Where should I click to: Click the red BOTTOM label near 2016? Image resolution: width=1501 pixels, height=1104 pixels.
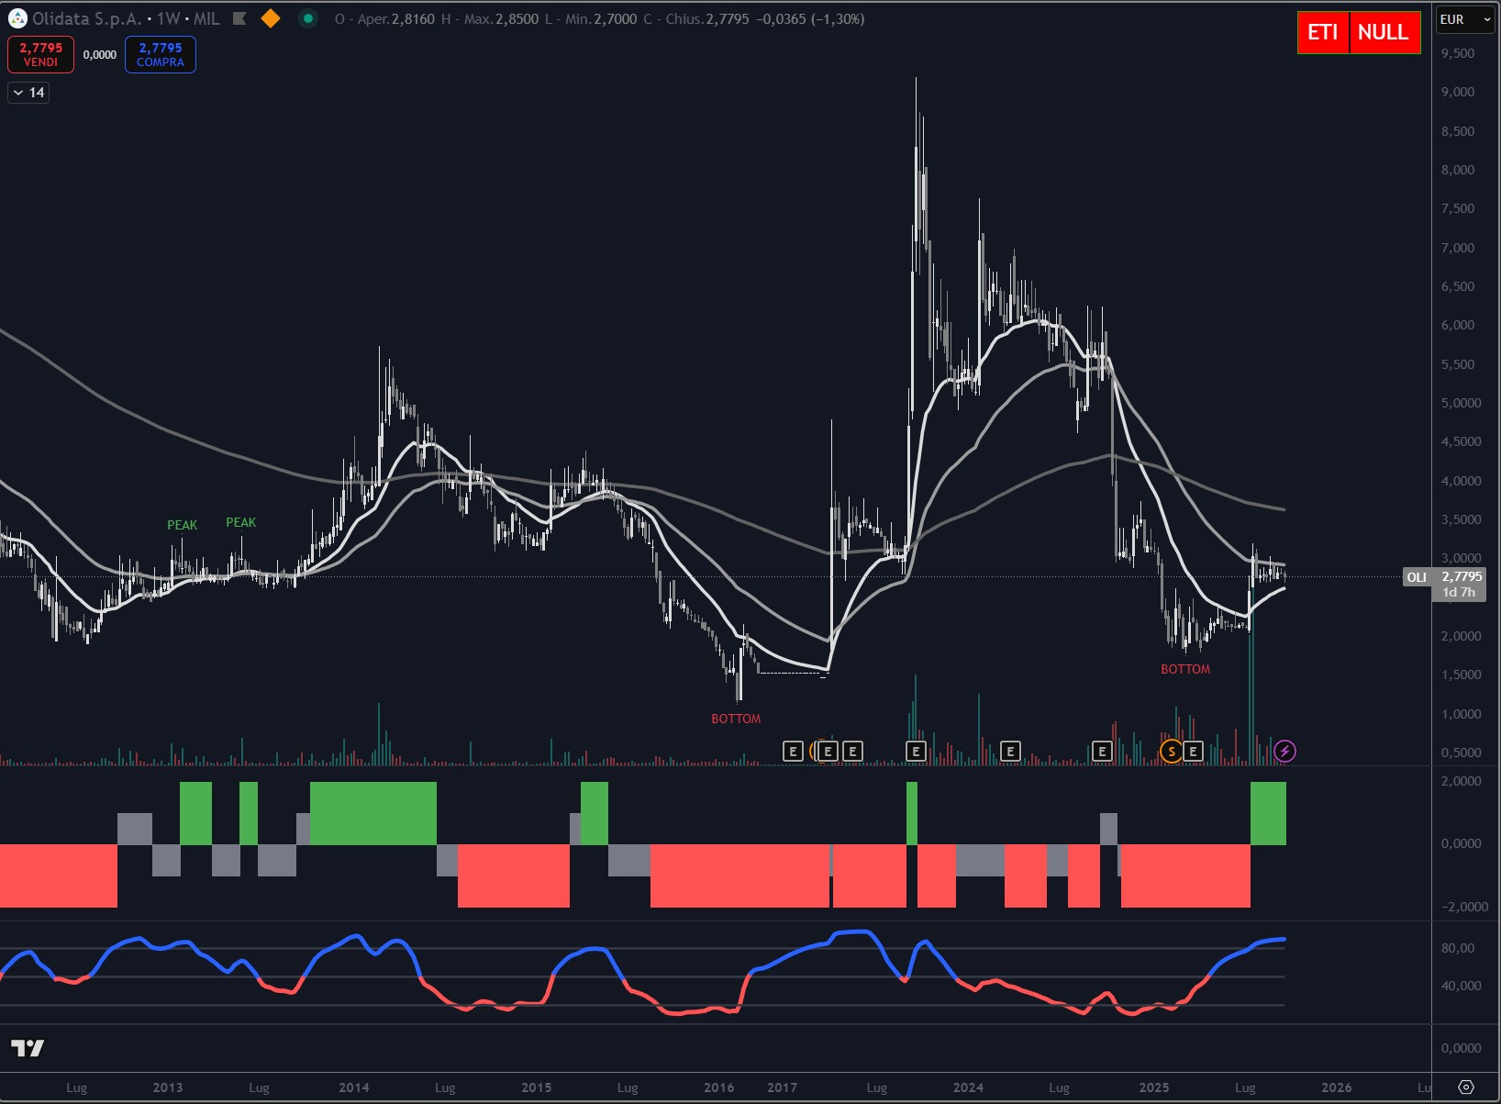(x=736, y=719)
